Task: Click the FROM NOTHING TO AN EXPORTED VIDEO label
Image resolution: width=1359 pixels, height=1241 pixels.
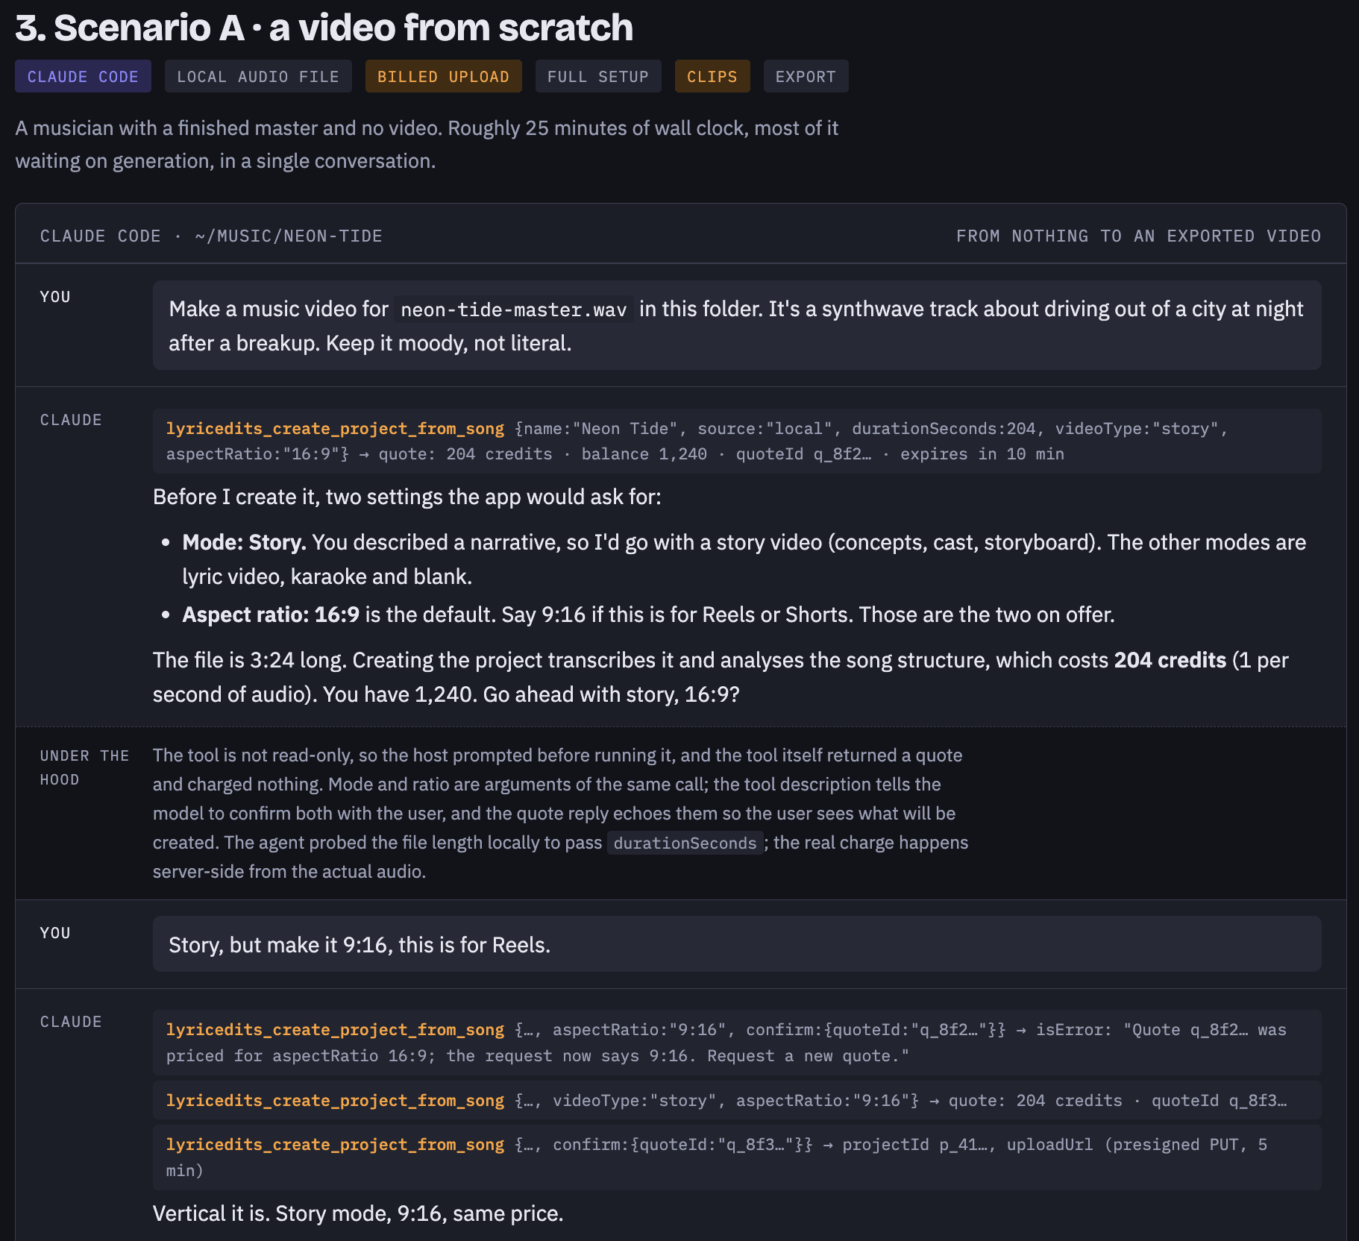Action: 1138,236
